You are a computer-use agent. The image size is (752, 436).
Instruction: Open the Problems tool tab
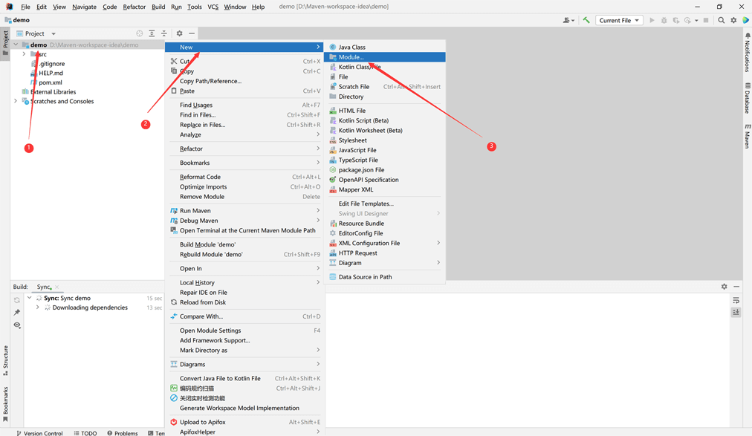click(123, 433)
